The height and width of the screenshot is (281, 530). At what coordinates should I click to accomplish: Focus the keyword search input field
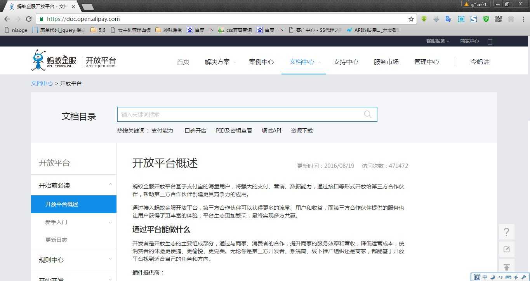[247, 114]
